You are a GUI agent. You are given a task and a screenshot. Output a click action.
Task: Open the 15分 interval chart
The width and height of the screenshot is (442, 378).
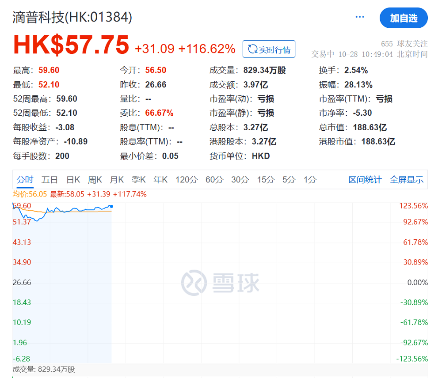(265, 180)
